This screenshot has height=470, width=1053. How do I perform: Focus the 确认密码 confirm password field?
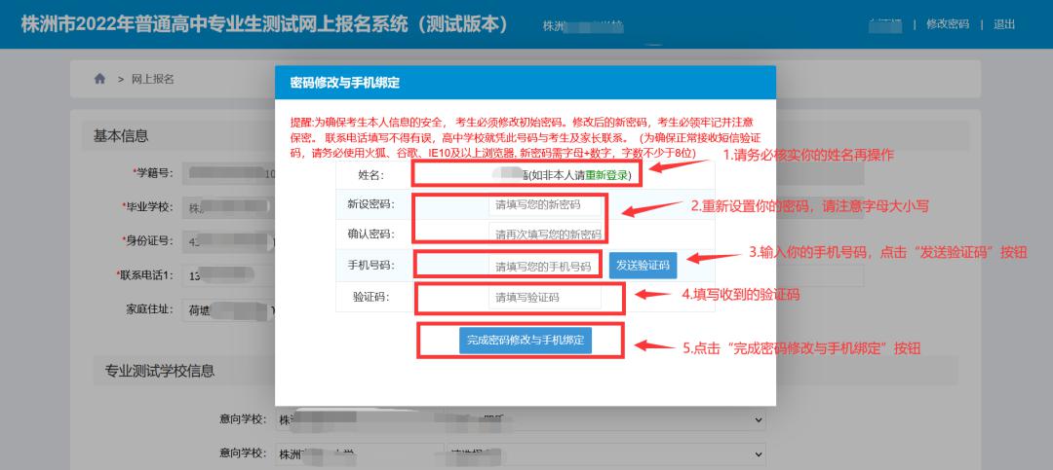[x=545, y=235]
